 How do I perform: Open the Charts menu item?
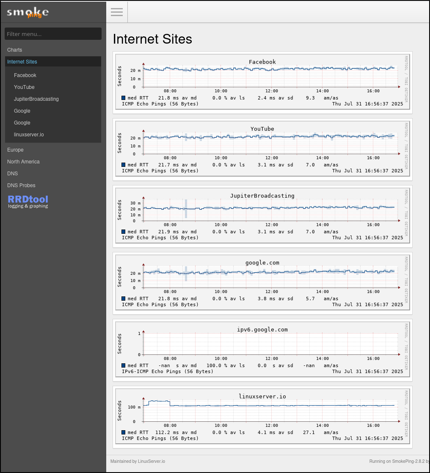[14, 50]
